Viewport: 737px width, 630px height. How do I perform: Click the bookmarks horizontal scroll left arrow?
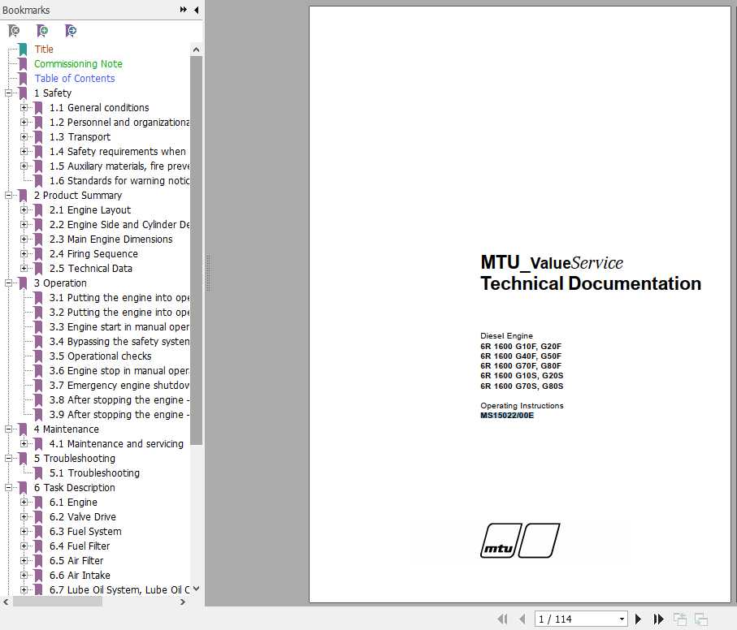(x=6, y=602)
